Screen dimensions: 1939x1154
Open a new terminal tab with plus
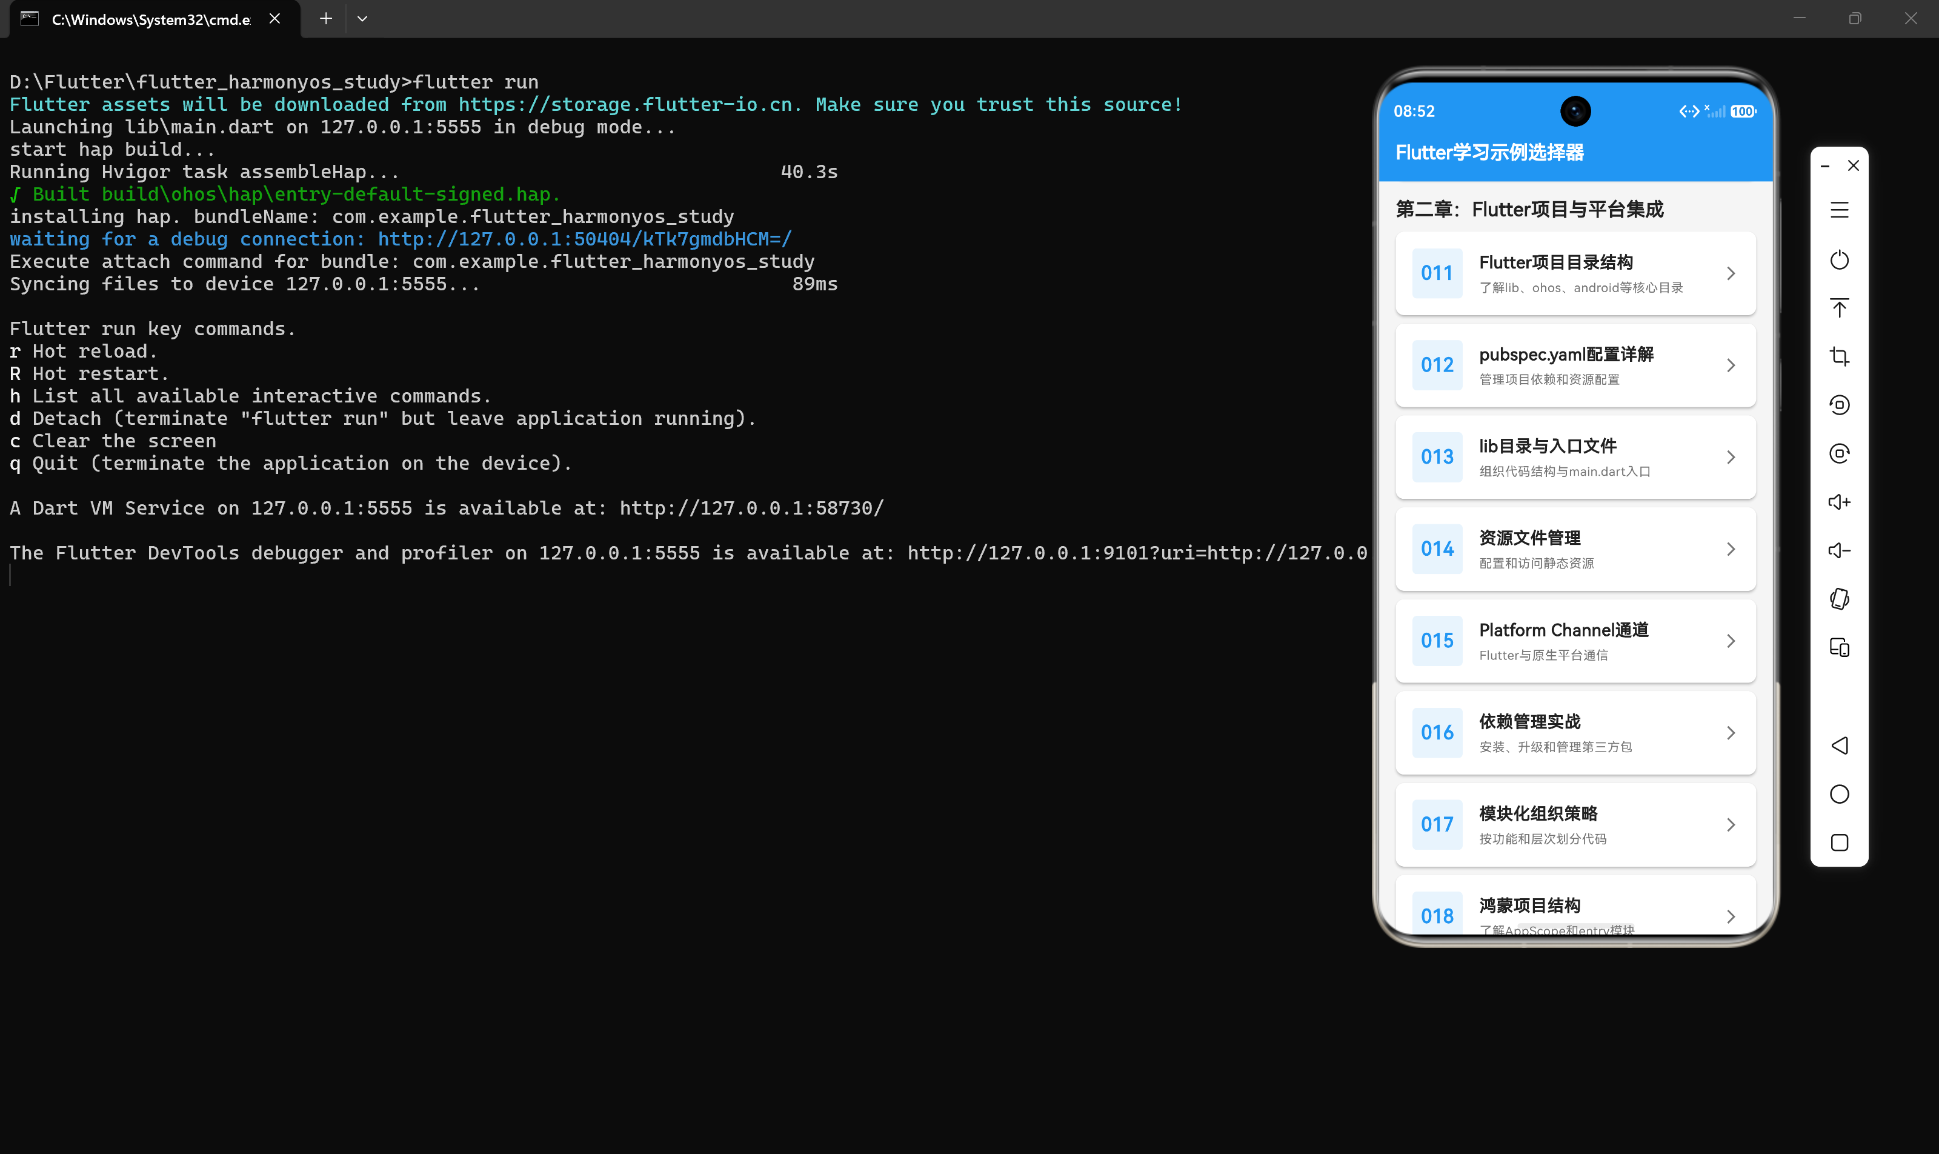[326, 18]
